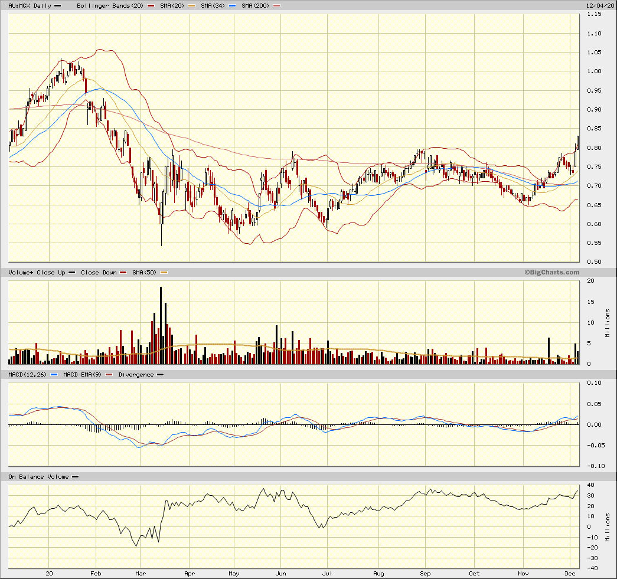The image size is (617, 579).
Task: Click the 0.65 price axis label
Action: pos(594,205)
